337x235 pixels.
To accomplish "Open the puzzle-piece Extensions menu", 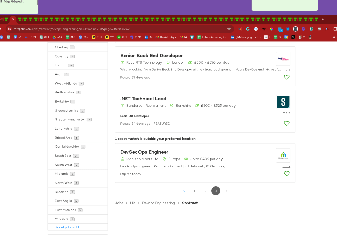I will (335, 29).
